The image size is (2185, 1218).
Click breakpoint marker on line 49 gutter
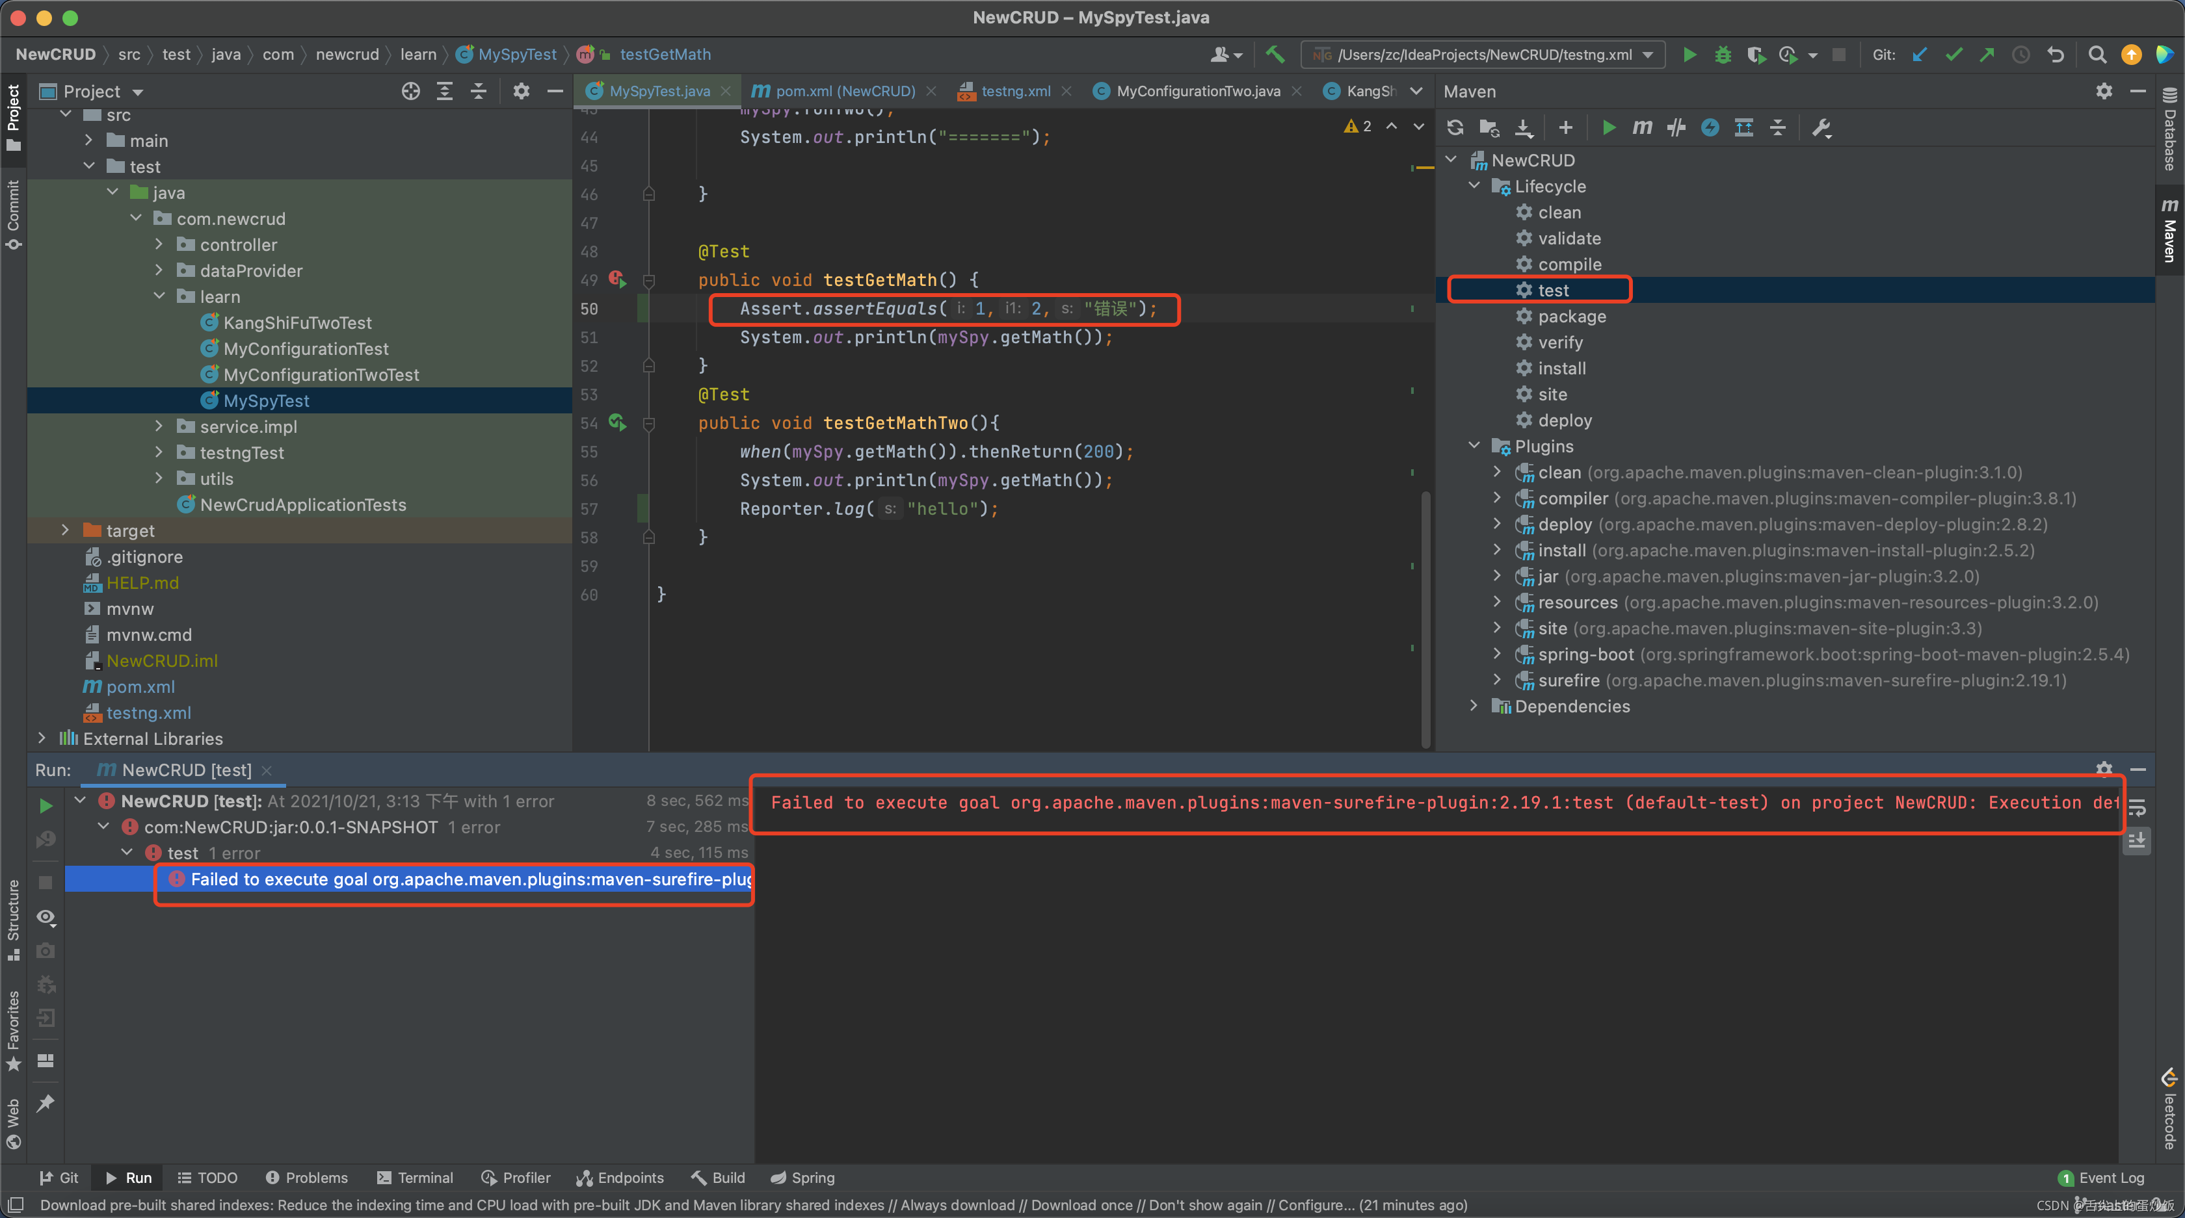click(x=616, y=279)
